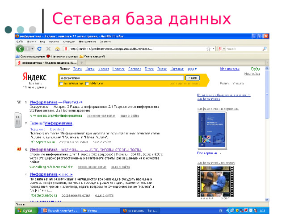Switch to Microsoft PowerPoint in the taskbar
This screenshot has width=286, height=214.
point(60,210)
